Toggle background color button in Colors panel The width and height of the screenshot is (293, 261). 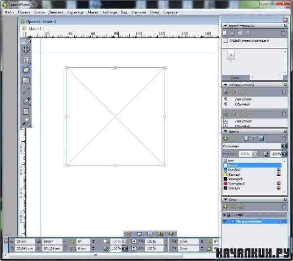click(261, 138)
